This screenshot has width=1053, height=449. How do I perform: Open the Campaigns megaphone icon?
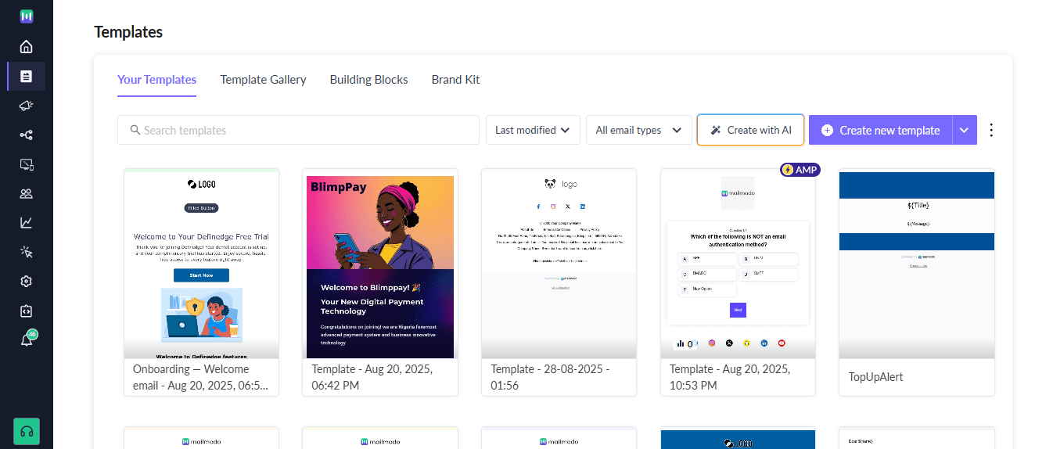tap(26, 106)
